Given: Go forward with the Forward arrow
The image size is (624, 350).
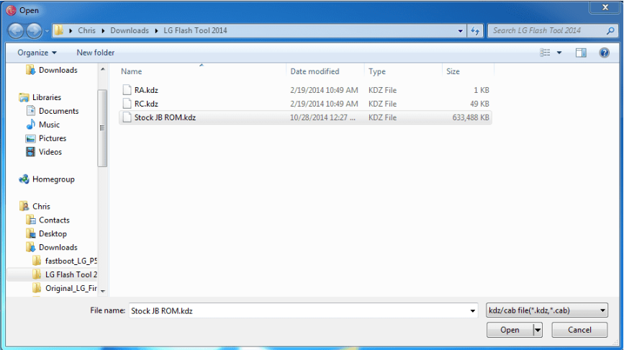Looking at the screenshot, I should click(x=35, y=31).
